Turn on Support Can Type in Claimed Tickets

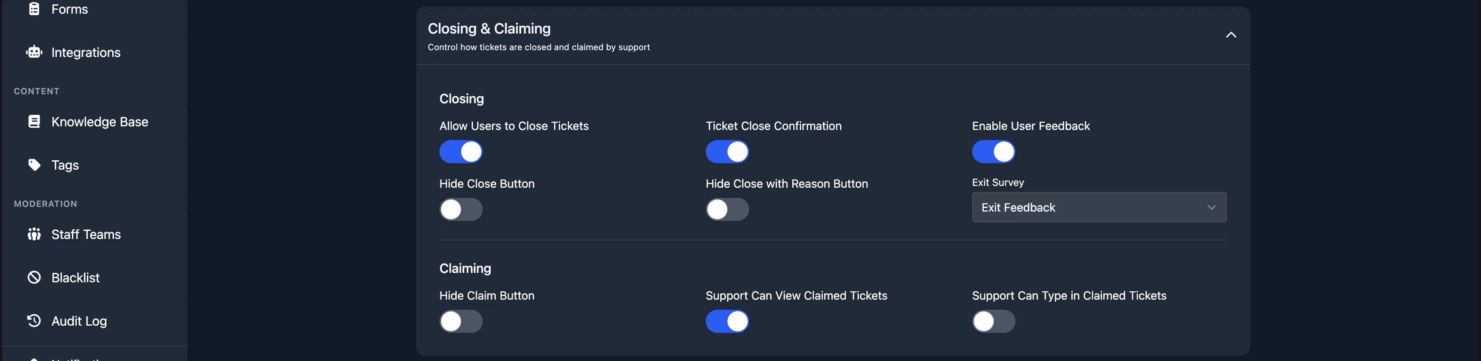pyautogui.click(x=993, y=321)
